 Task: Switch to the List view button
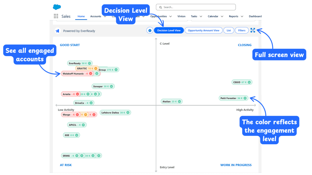point(229,30)
